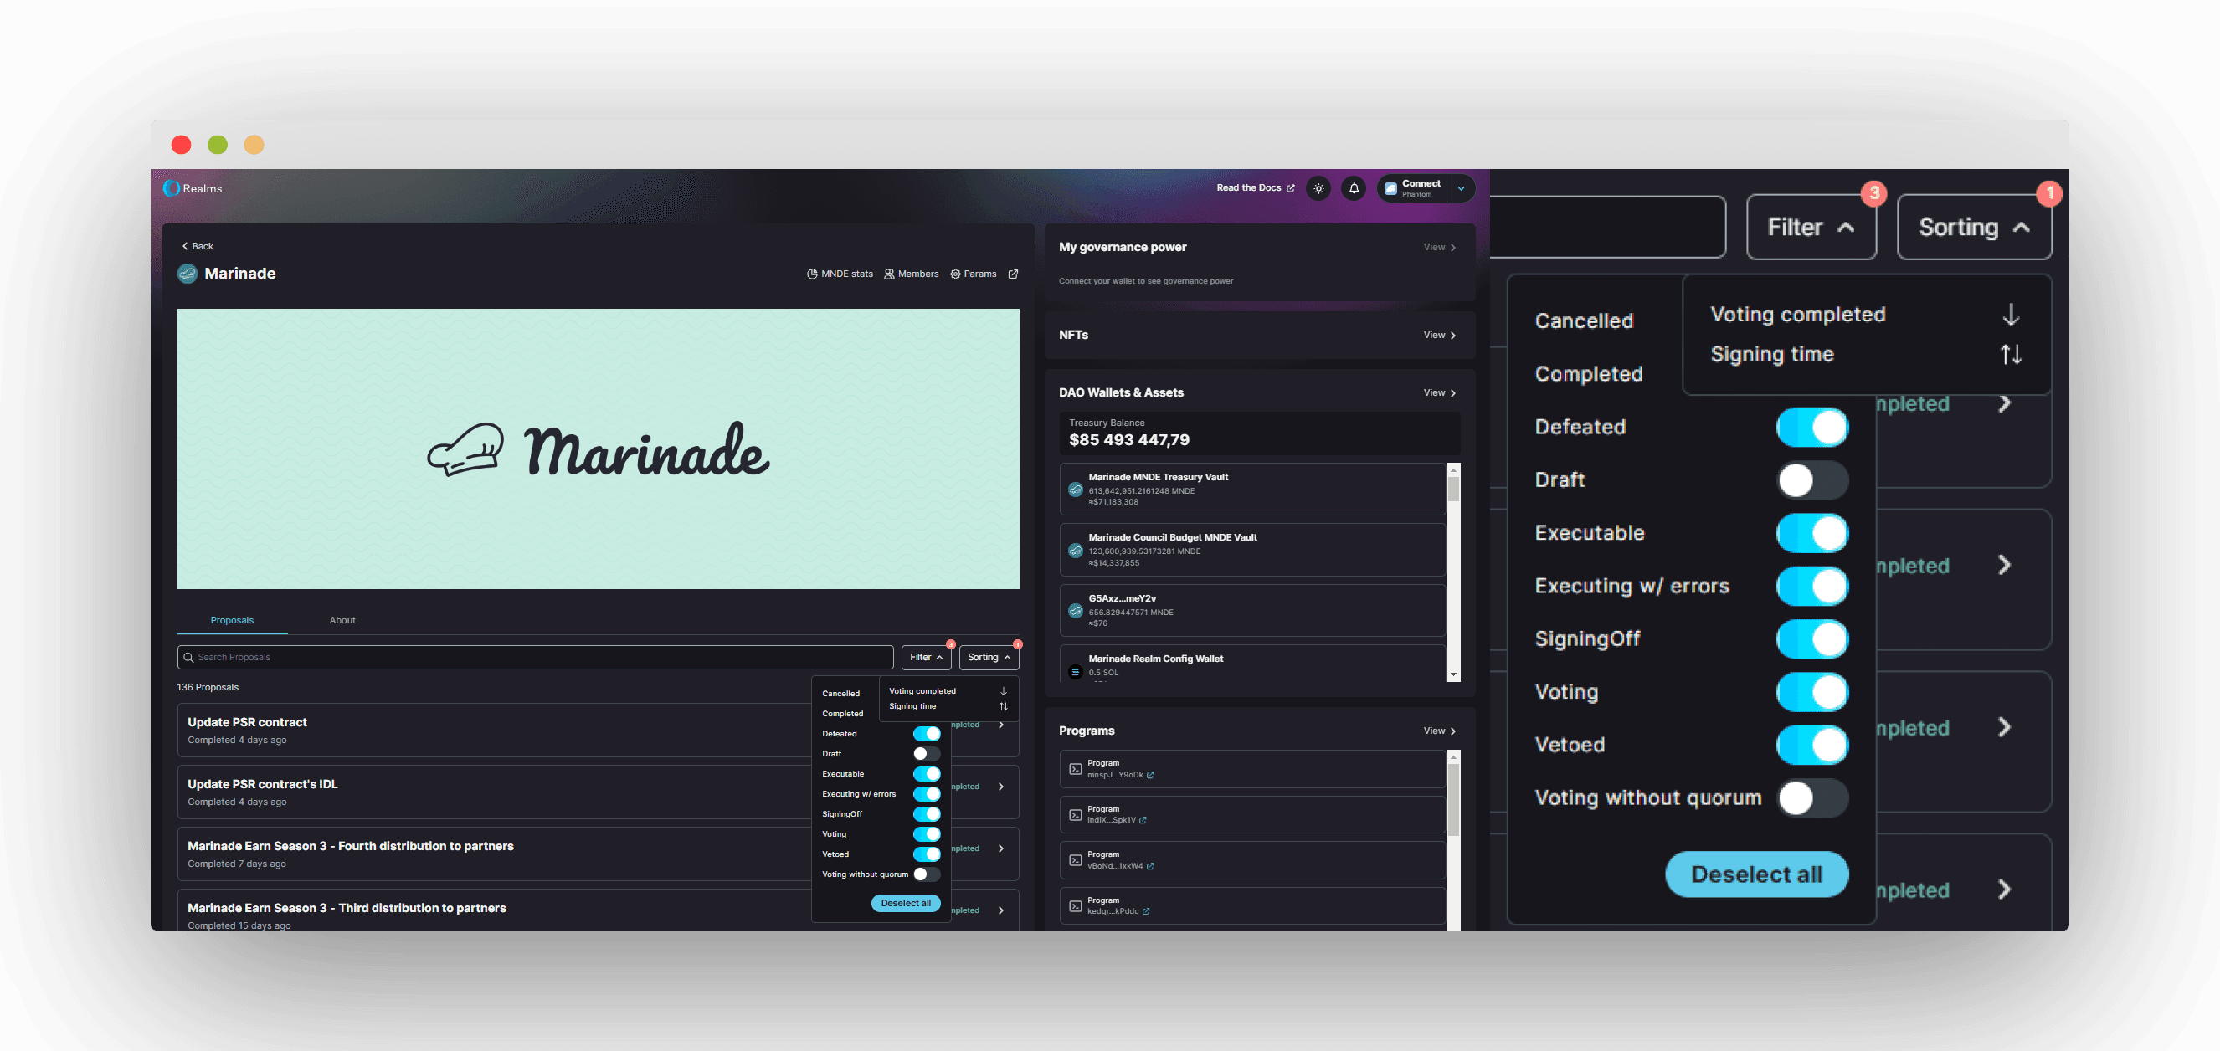Collapse the Sorting dropdown above the proposals list
This screenshot has width=2220, height=1051.
(989, 658)
